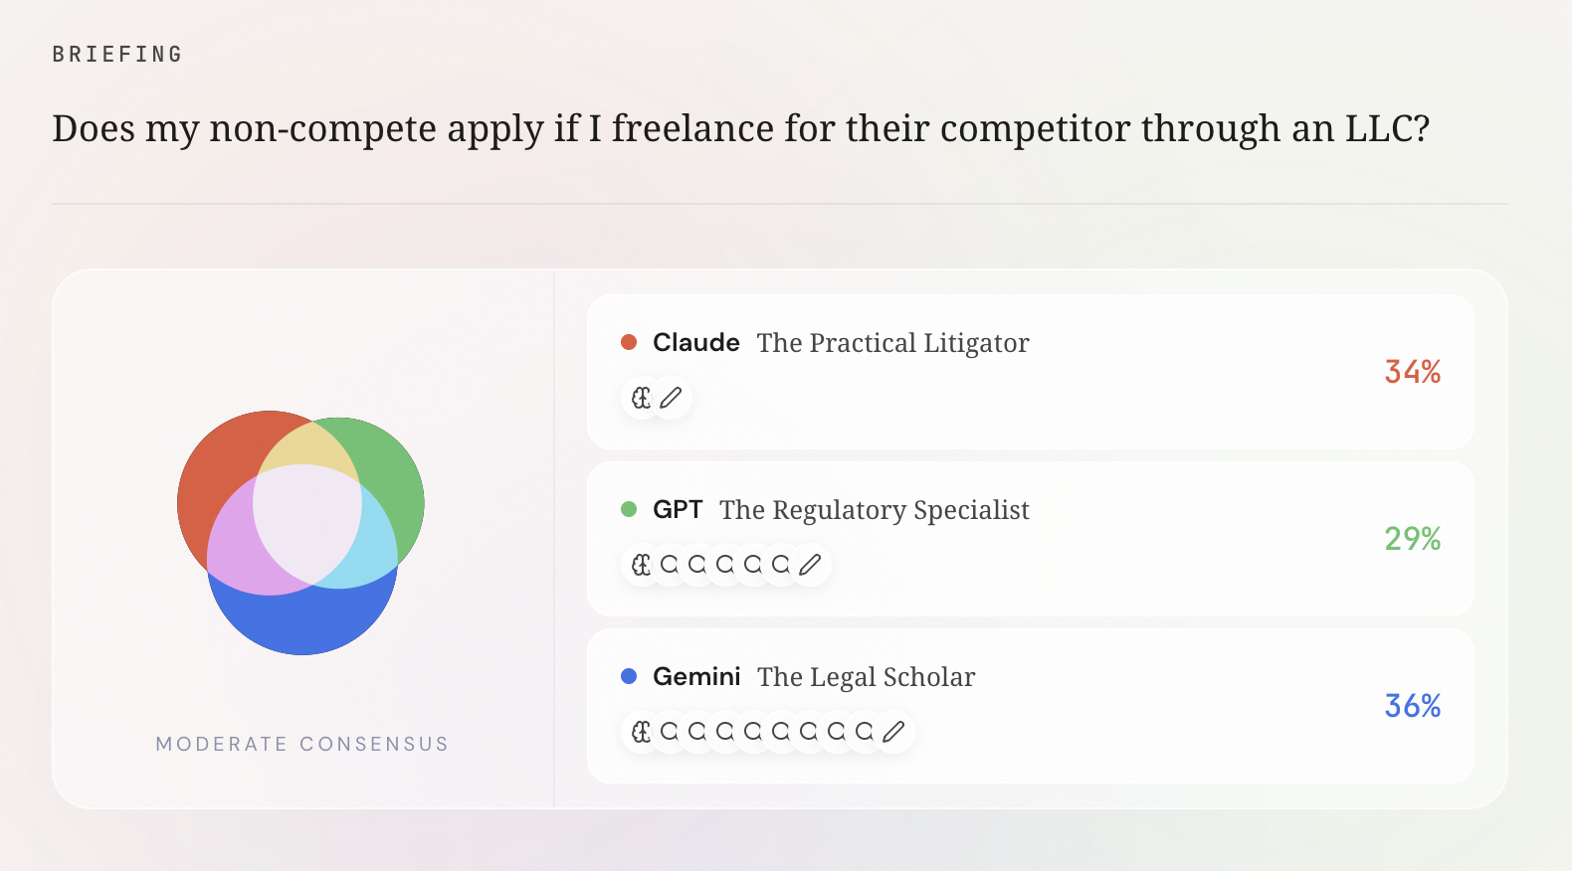1572x871 pixels.
Task: Open Claude's 34% contribution score
Action: tap(1413, 372)
